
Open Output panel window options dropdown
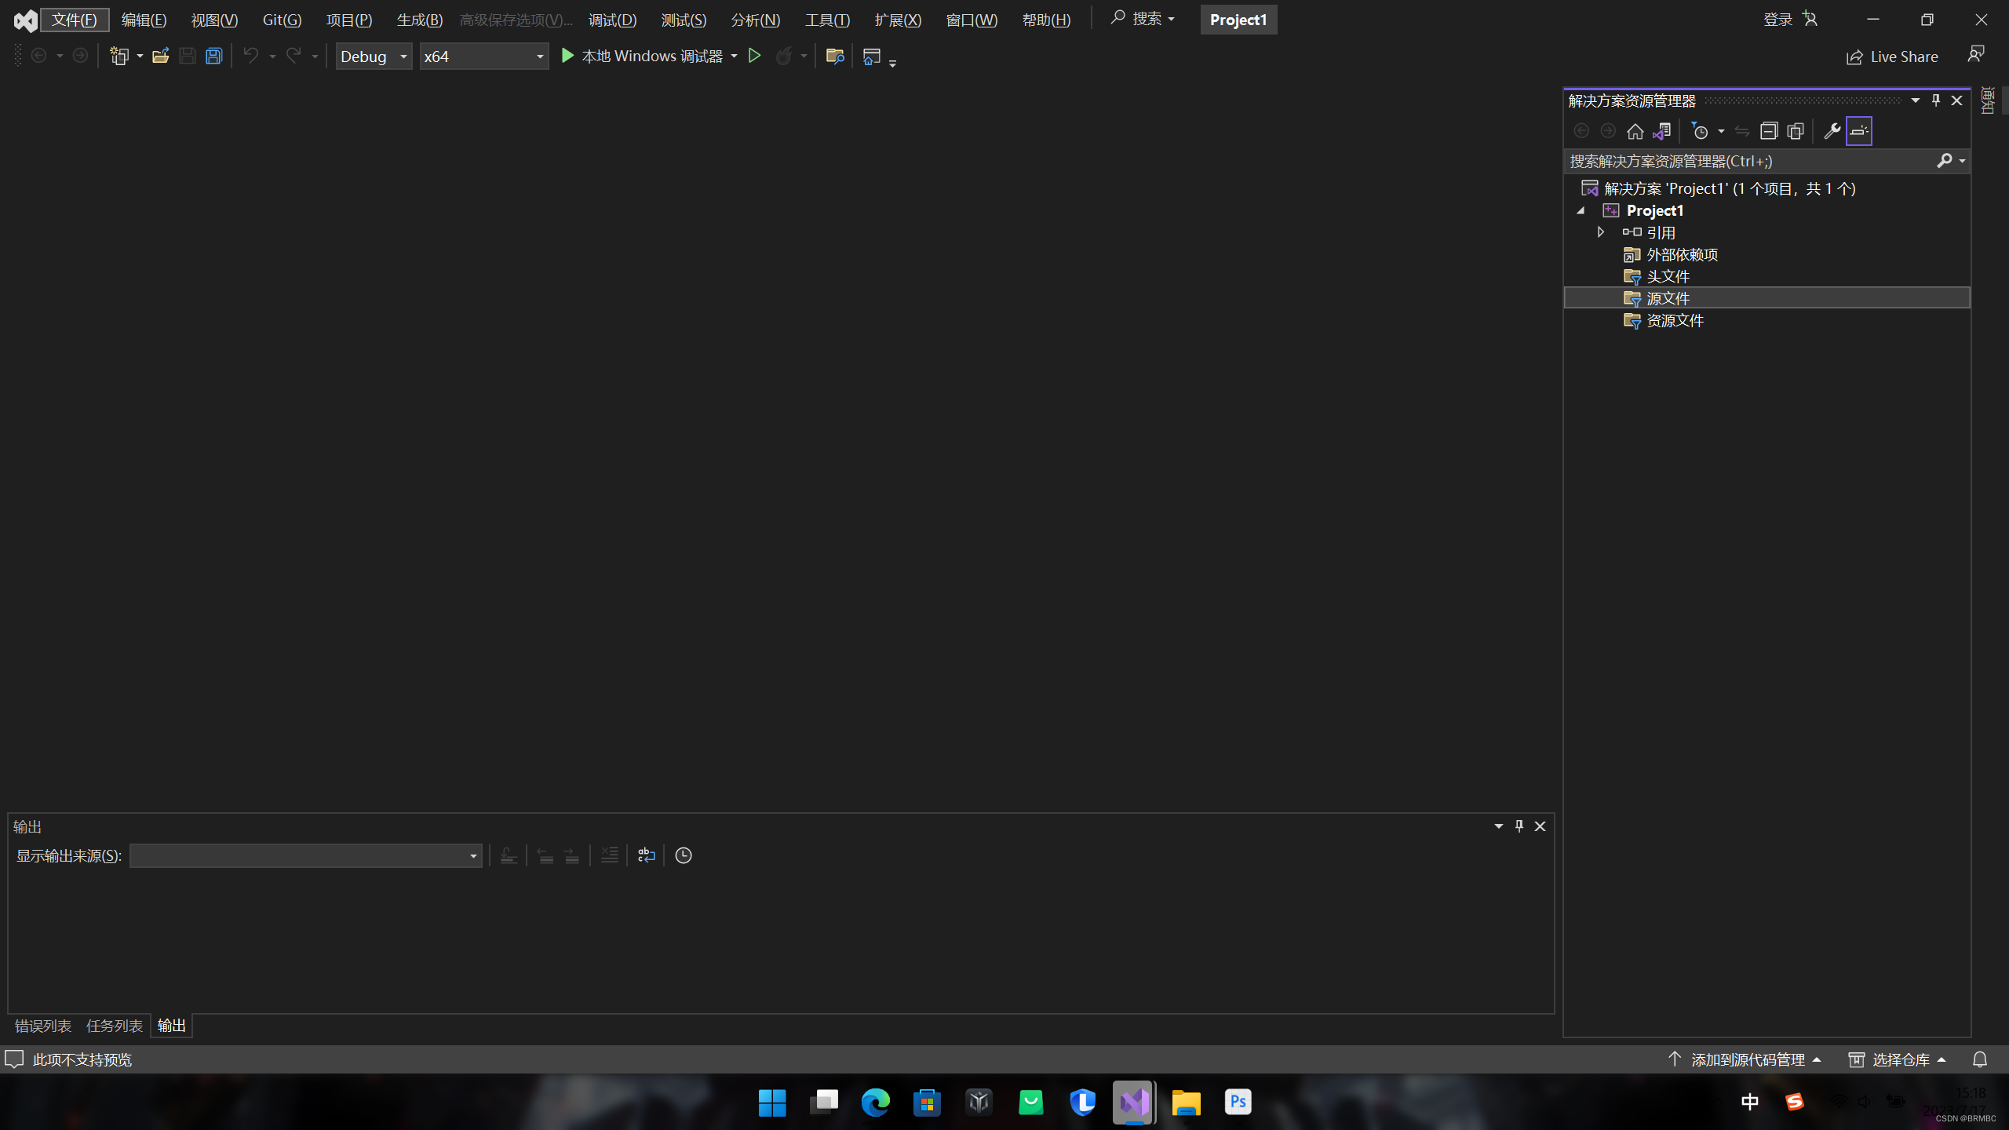tap(1498, 826)
